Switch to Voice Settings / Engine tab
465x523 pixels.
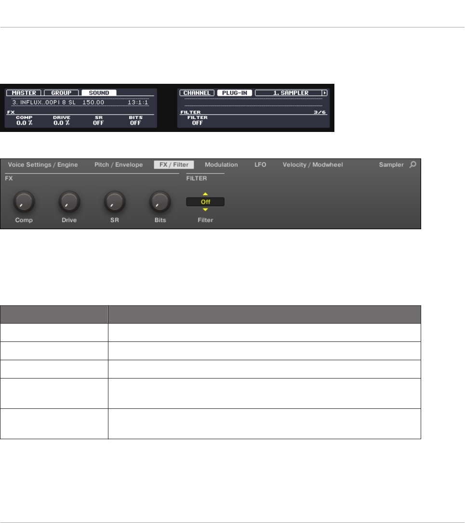(43, 164)
